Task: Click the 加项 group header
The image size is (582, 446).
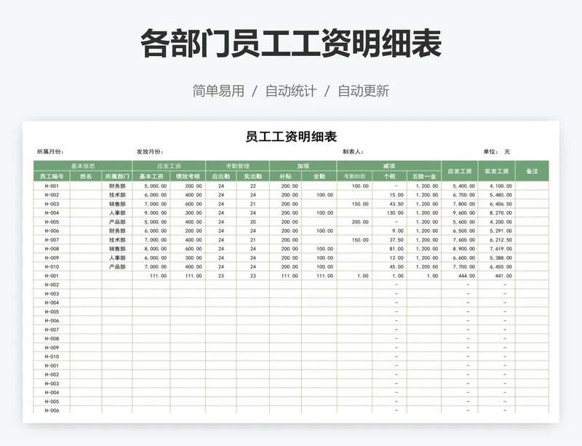Action: click(303, 166)
